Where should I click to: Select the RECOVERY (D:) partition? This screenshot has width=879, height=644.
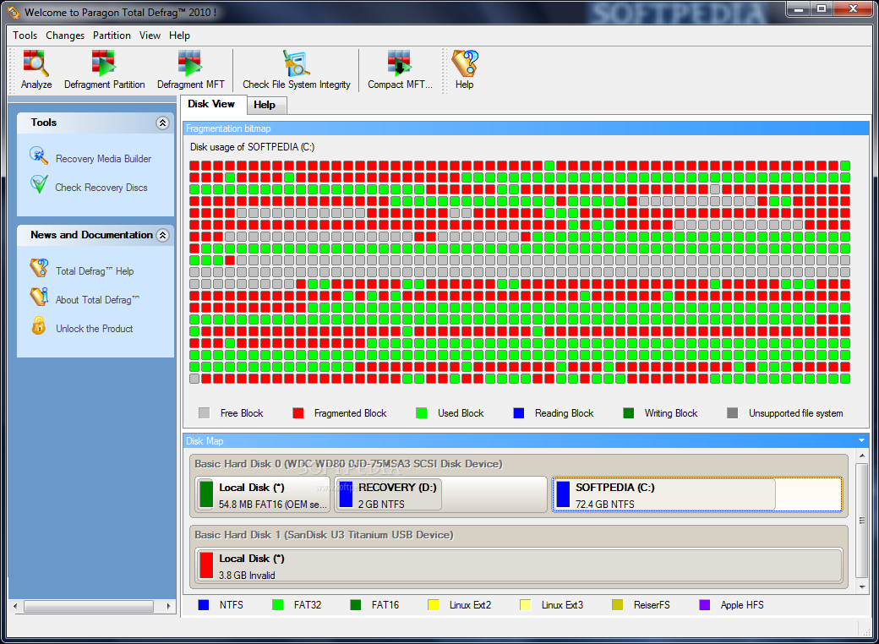tap(389, 494)
